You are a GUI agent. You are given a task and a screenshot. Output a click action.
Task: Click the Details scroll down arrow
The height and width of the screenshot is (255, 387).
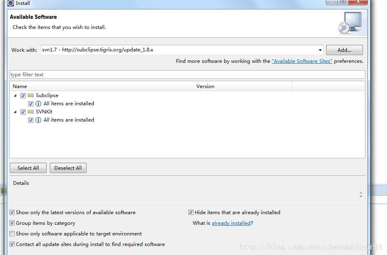tap(361, 196)
